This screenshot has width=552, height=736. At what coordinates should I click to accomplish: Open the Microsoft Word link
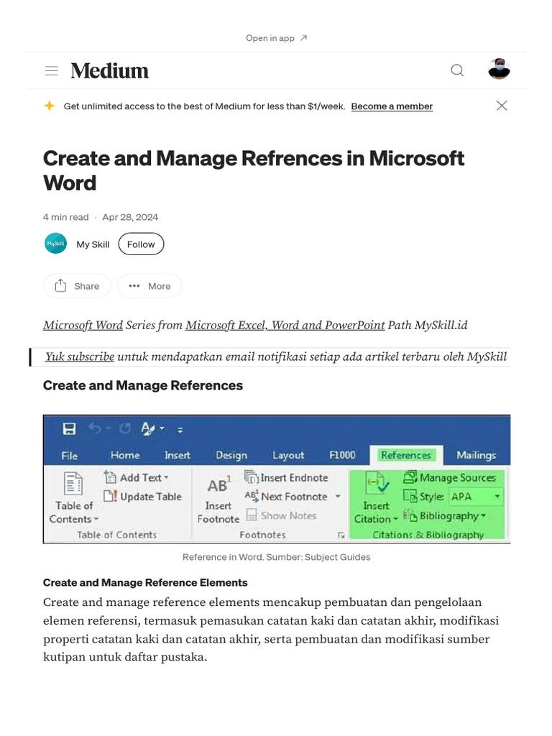83,326
